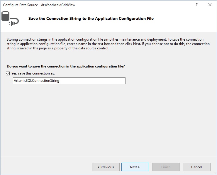The height and width of the screenshot is (175, 217).
Task: Click the 'Yes, save this connection as:' label
Action: (33, 73)
